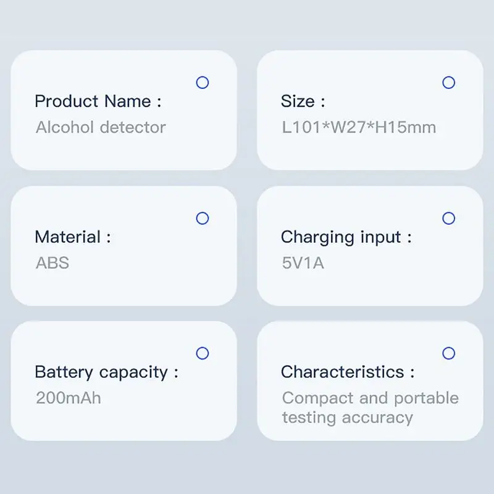Click the "Alcohol detector" text
This screenshot has width=494, height=494.
(101, 128)
